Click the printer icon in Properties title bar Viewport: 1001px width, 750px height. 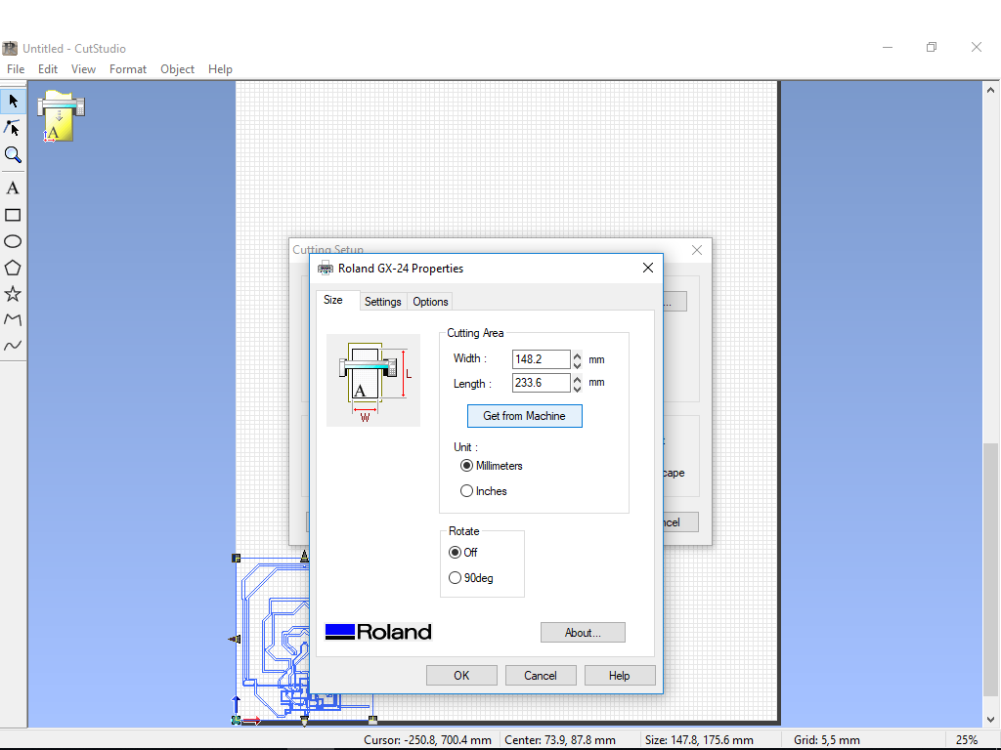[x=326, y=268]
